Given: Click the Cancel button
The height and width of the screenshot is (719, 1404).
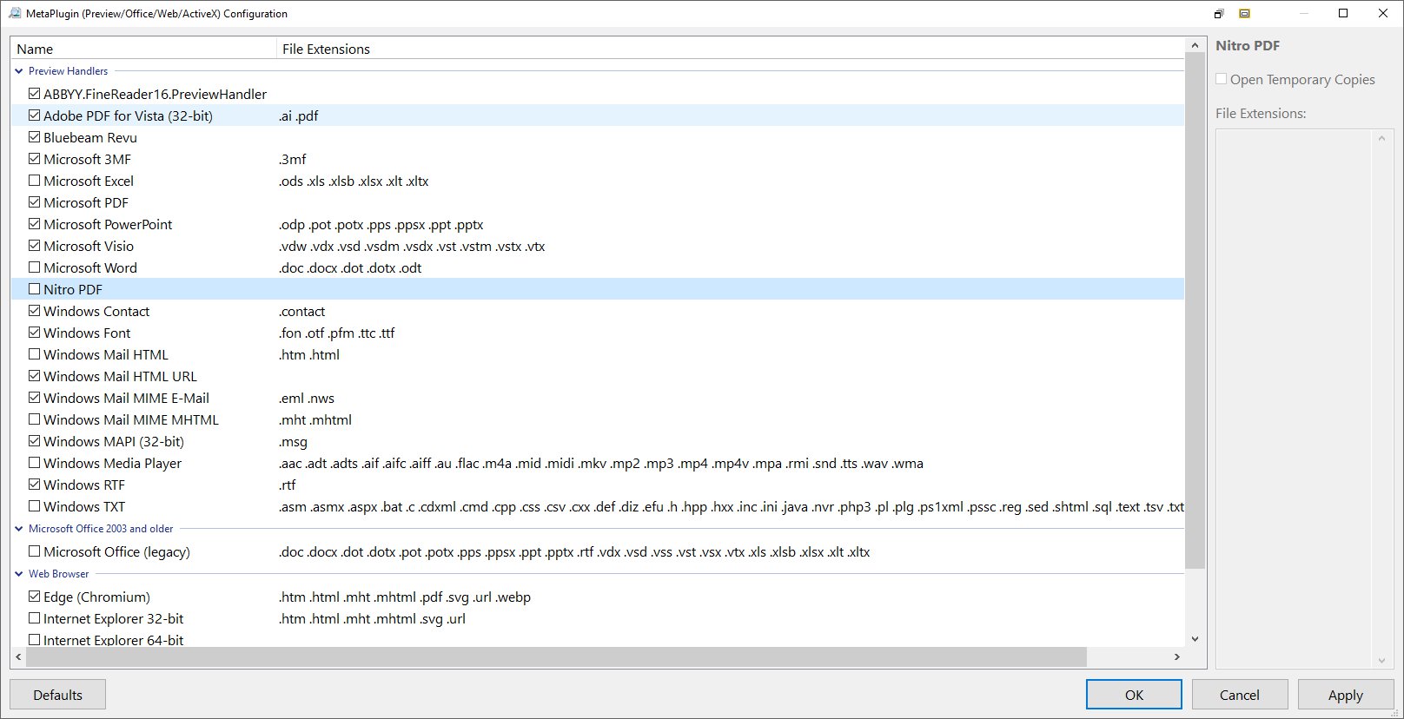Looking at the screenshot, I should [x=1240, y=695].
